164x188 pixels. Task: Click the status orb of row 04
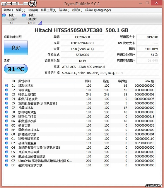tap(6, 99)
